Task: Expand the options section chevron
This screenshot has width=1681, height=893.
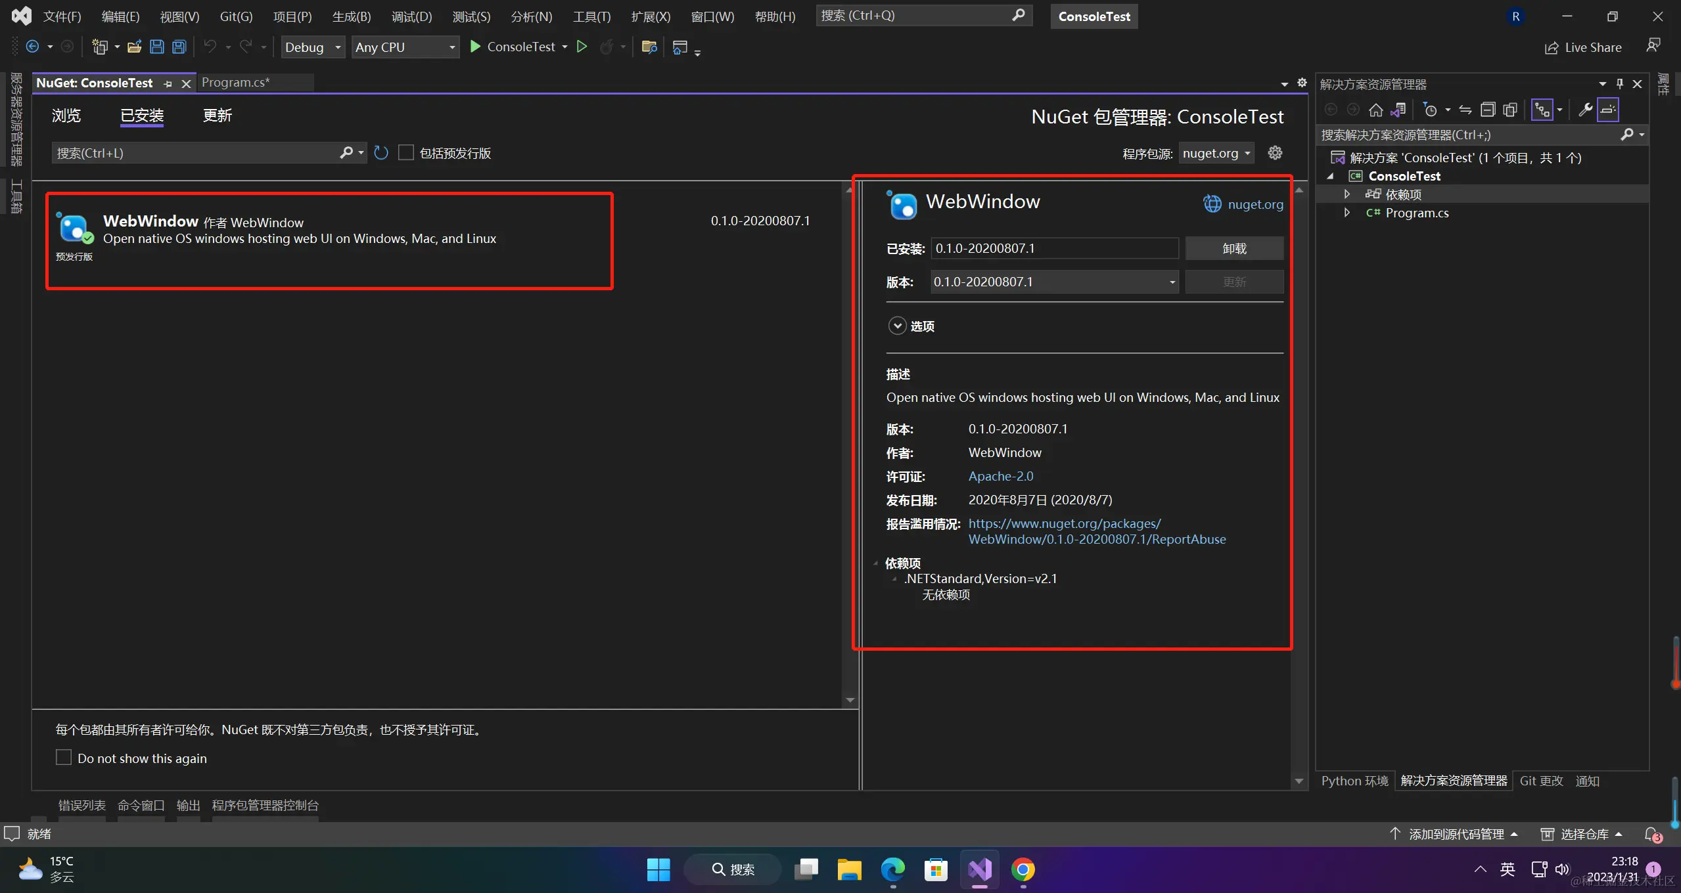Action: (897, 326)
